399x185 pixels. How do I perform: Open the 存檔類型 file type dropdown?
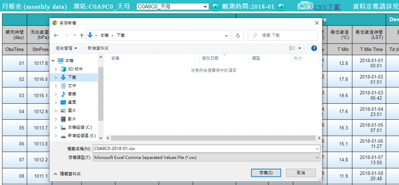click(207, 157)
